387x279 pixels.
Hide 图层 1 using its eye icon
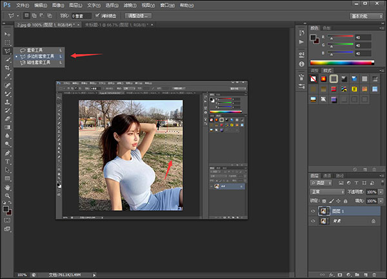[313, 210]
